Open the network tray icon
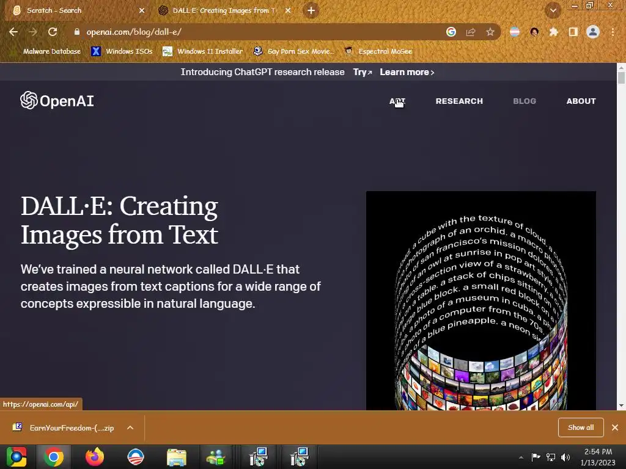Image resolution: width=626 pixels, height=469 pixels. point(551,457)
